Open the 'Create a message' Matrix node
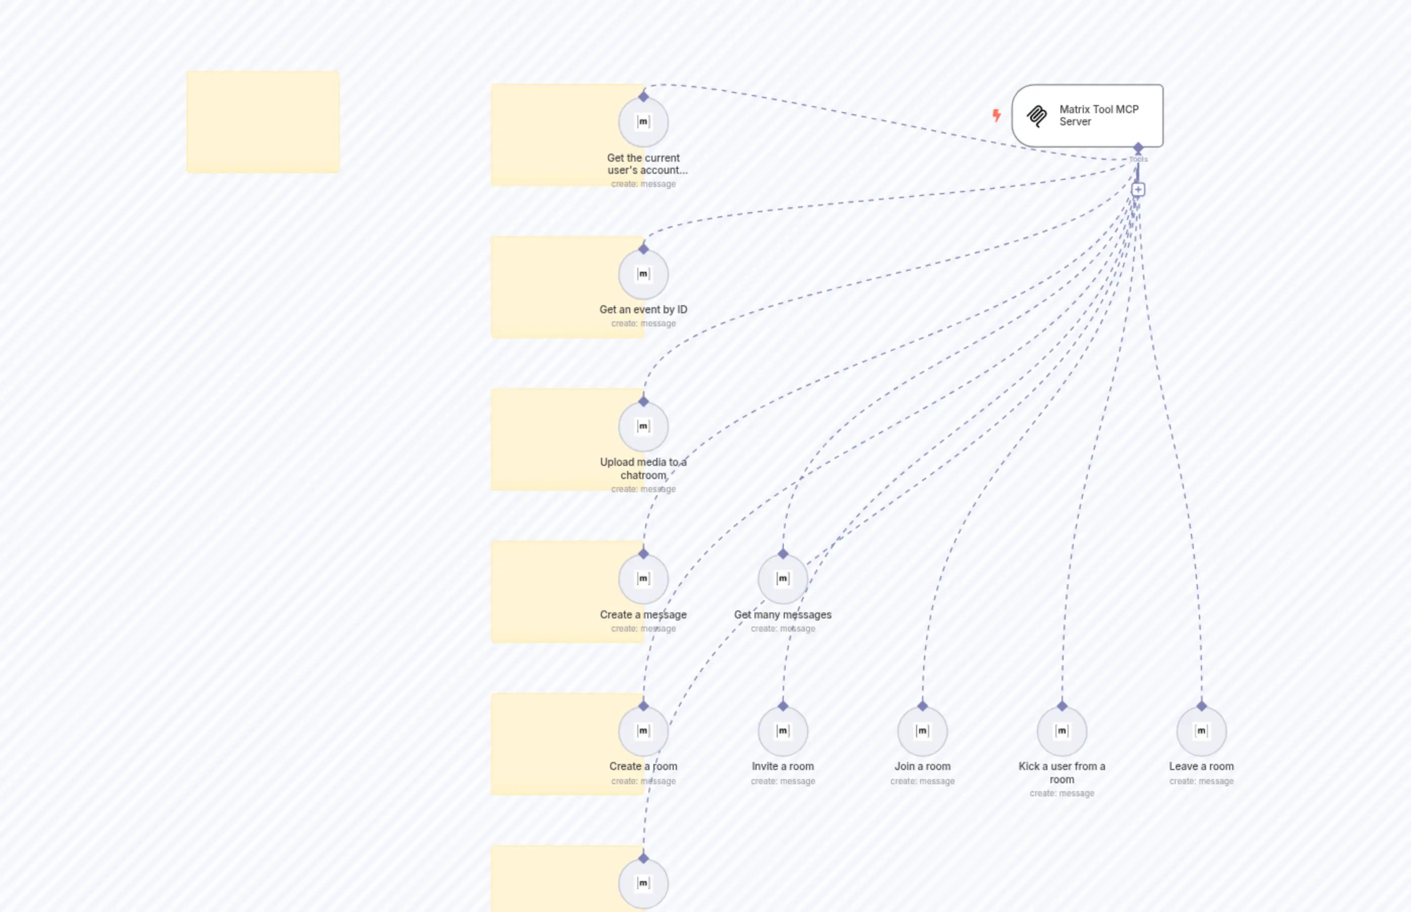Viewport: 1411px width, 912px height. (643, 579)
